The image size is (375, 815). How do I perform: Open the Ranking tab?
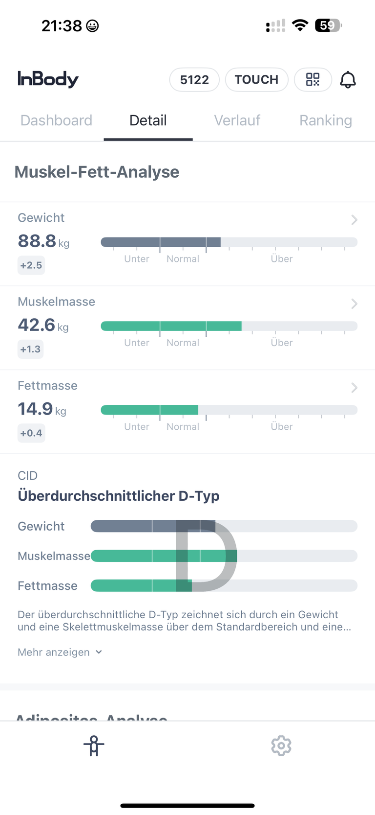pos(326,120)
